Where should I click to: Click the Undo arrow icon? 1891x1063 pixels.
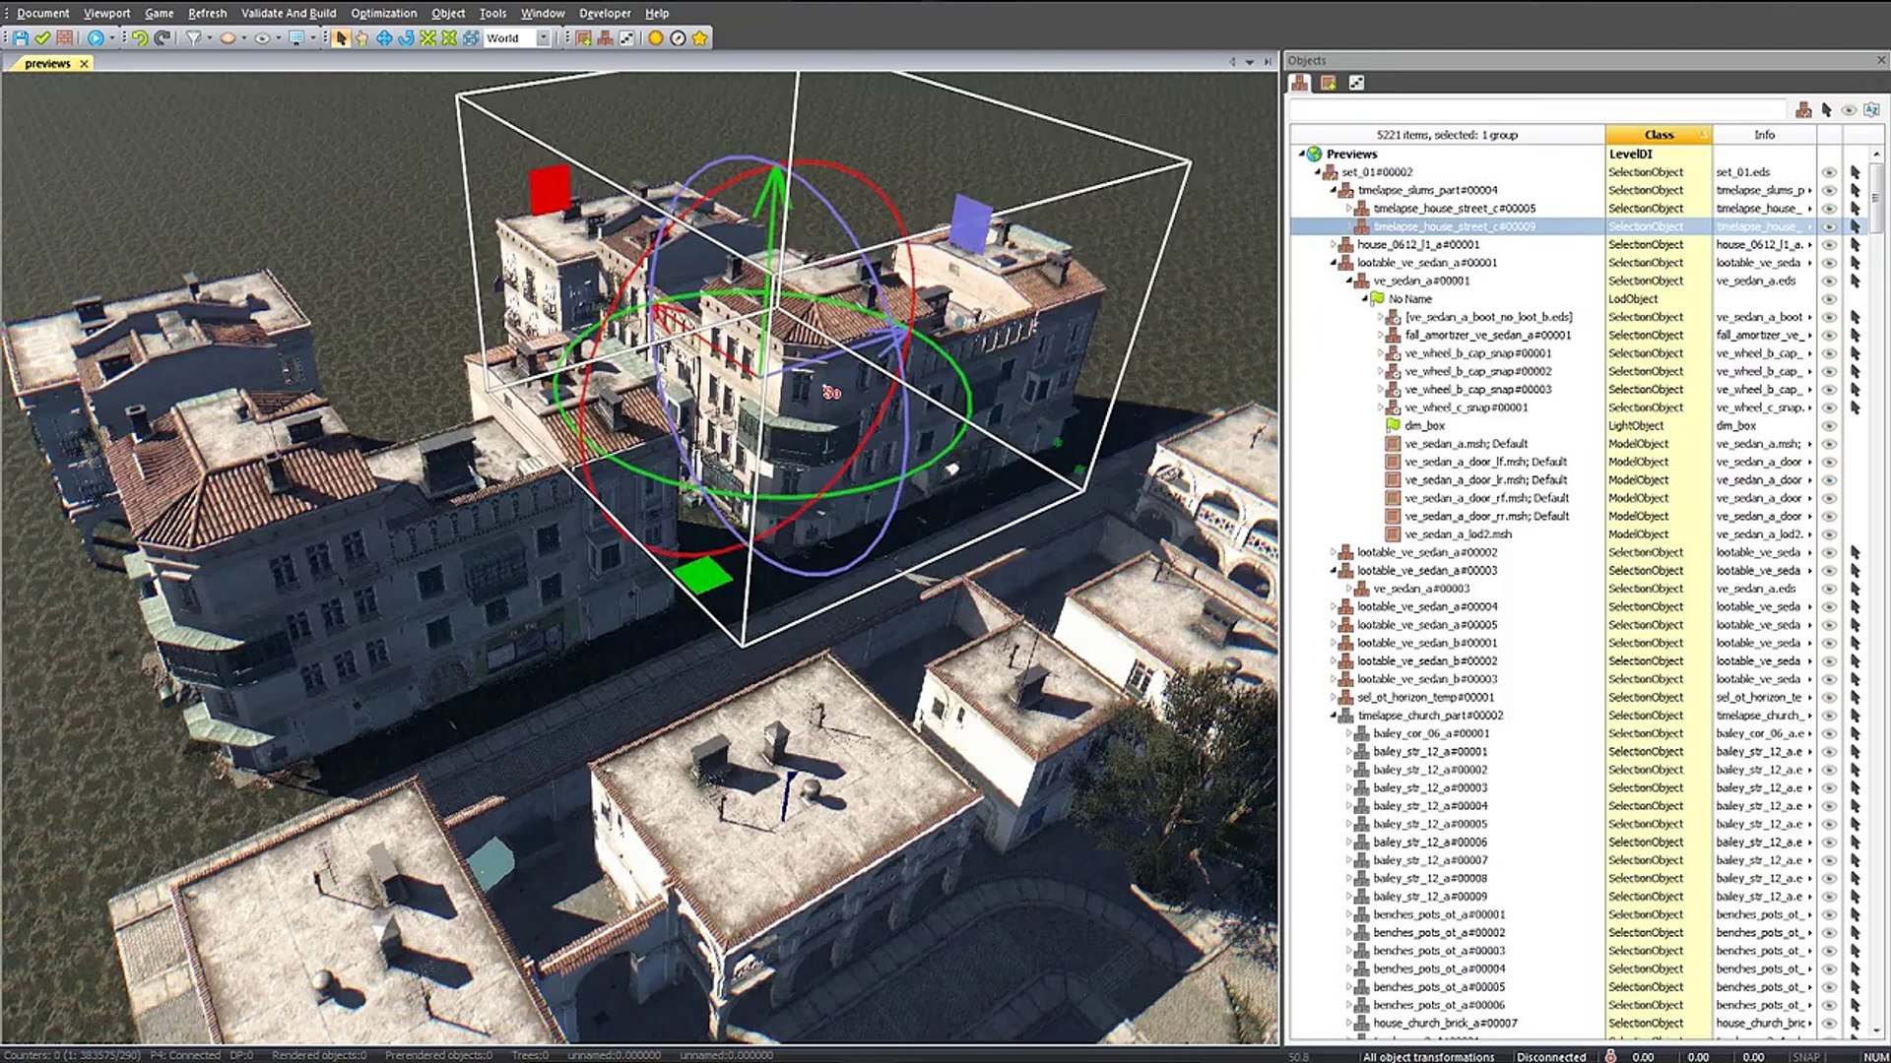coord(139,38)
